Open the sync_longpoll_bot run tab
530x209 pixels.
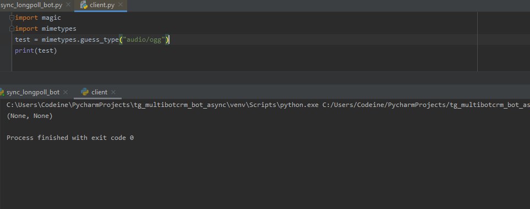click(33, 92)
